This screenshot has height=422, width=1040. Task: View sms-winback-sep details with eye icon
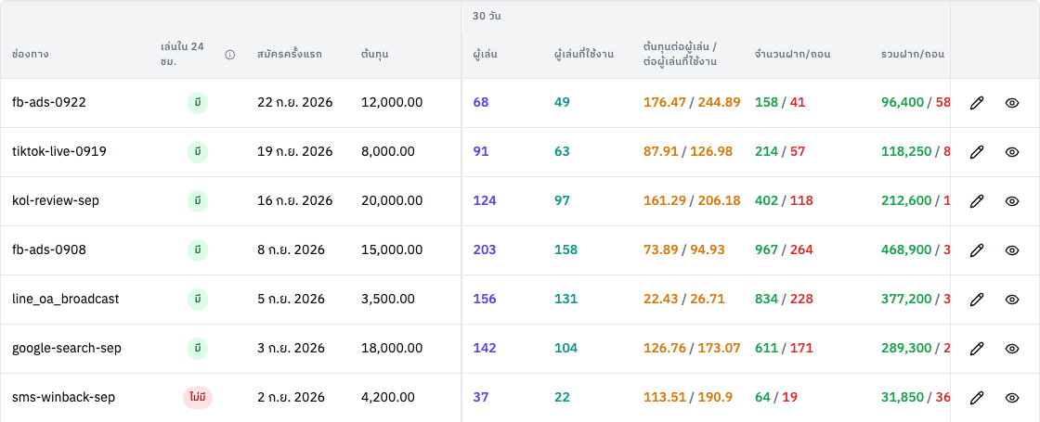coord(1011,398)
